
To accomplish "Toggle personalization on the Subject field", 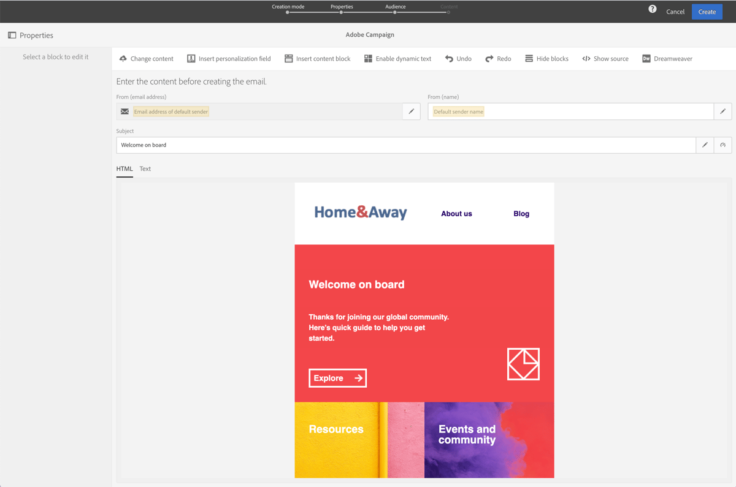I will point(723,145).
